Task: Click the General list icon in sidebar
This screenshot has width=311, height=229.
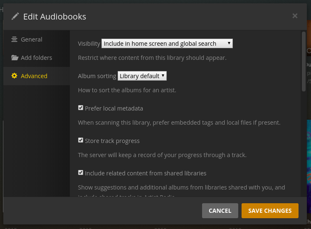Action: pos(15,39)
